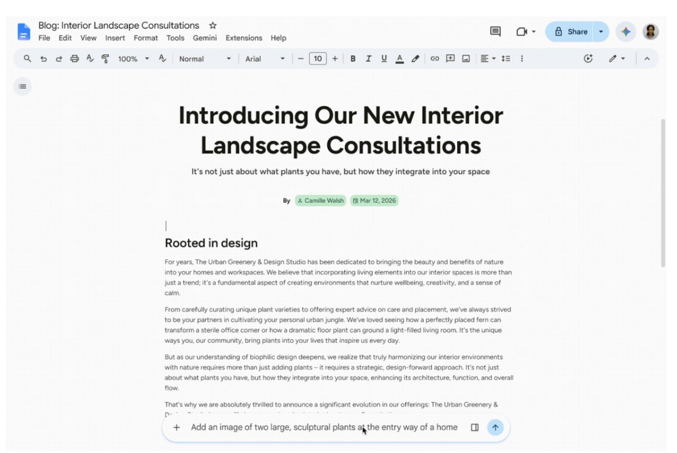Screen dimensions: 677x453
Task: Click the print icon in toolbar
Action: pos(74,59)
